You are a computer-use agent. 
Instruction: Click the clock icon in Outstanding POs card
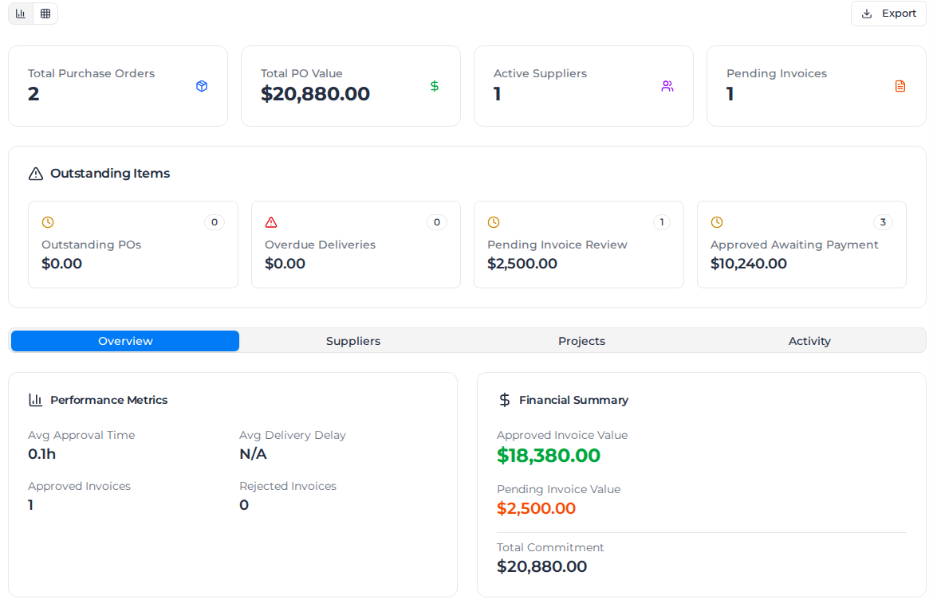[48, 222]
